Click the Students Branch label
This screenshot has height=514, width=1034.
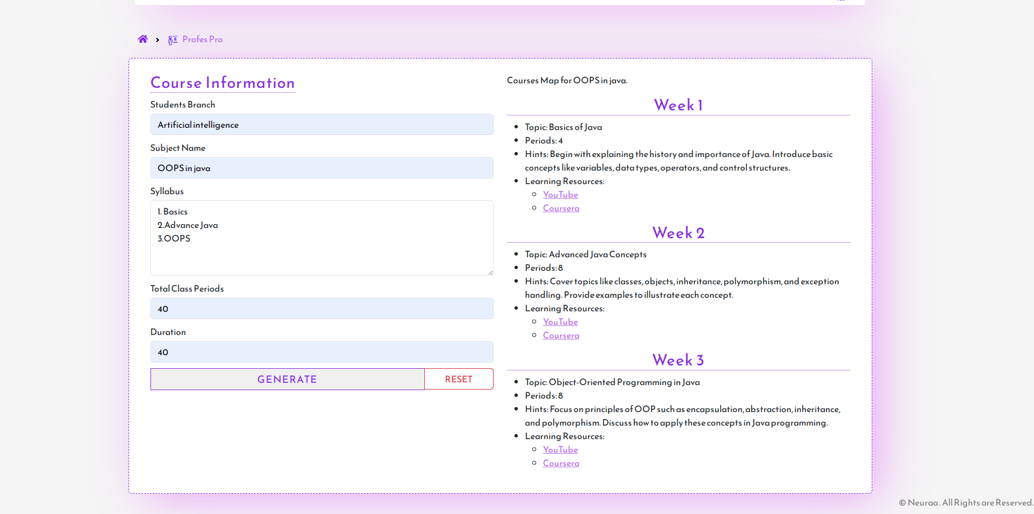[x=183, y=105]
